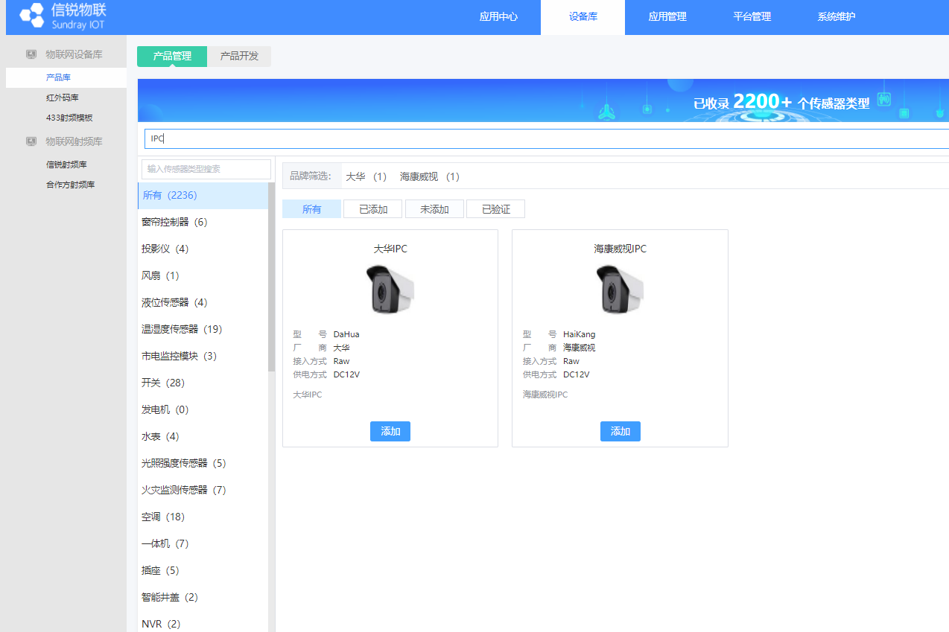Image resolution: width=949 pixels, height=632 pixels.
Task: Show 所有 products status filter
Action: 311,209
